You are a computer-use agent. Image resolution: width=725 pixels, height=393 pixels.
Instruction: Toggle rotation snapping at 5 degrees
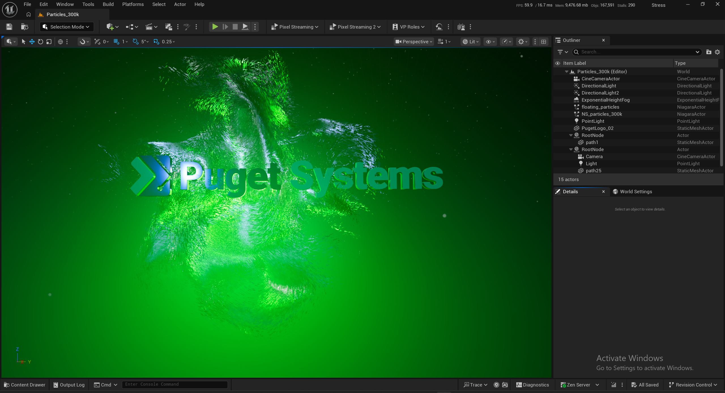[136, 42]
